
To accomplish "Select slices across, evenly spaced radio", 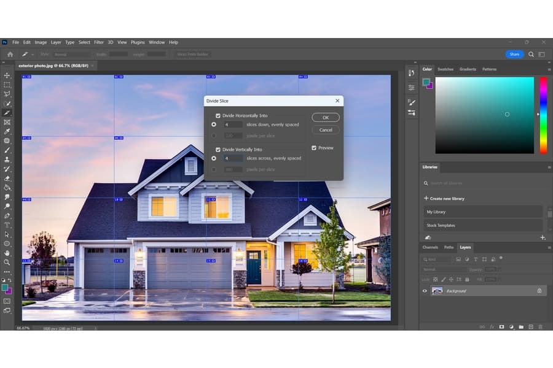I will click(x=214, y=158).
